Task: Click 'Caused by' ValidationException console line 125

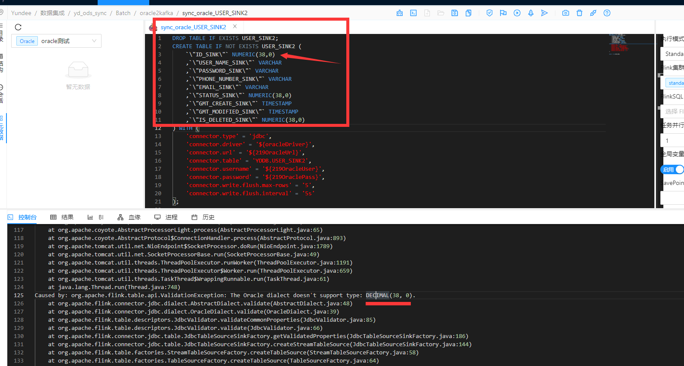Action: click(x=225, y=295)
